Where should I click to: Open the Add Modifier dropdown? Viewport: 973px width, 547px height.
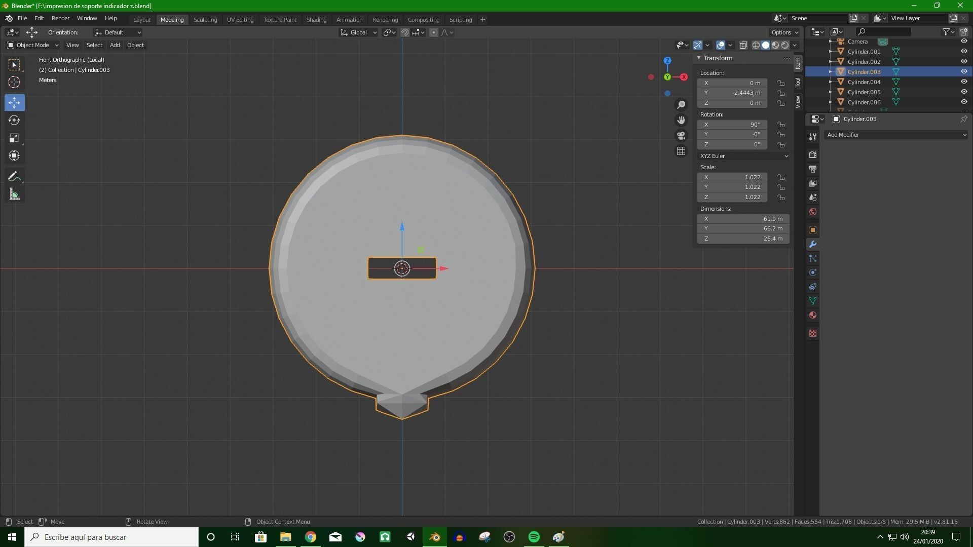[895, 135]
